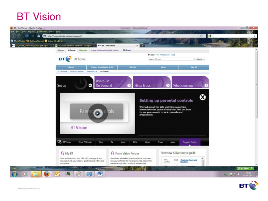
Task: Click the magnifier in the Firefox search box
Action: (255, 36)
